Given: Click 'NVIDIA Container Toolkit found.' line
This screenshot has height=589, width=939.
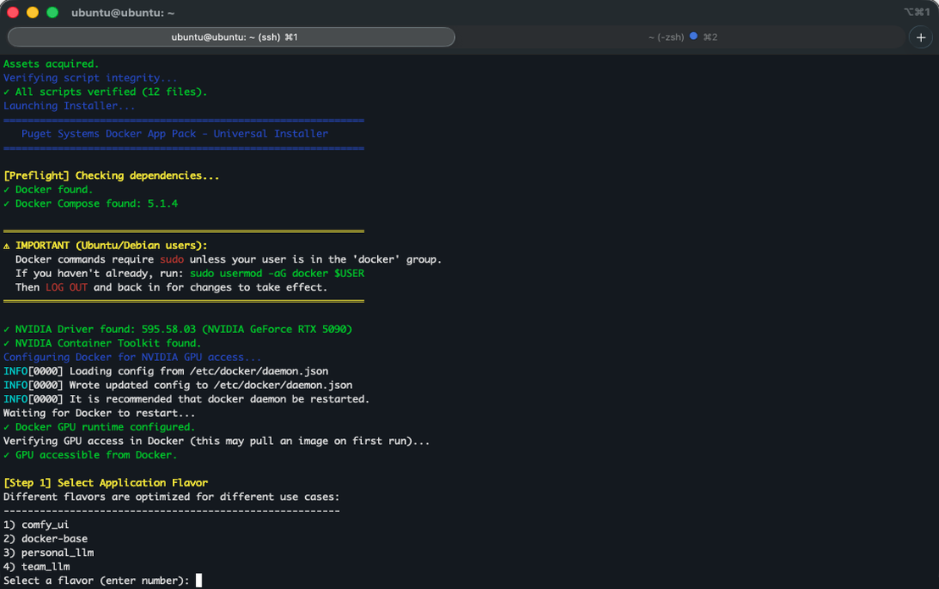Looking at the screenshot, I should click(x=103, y=343).
